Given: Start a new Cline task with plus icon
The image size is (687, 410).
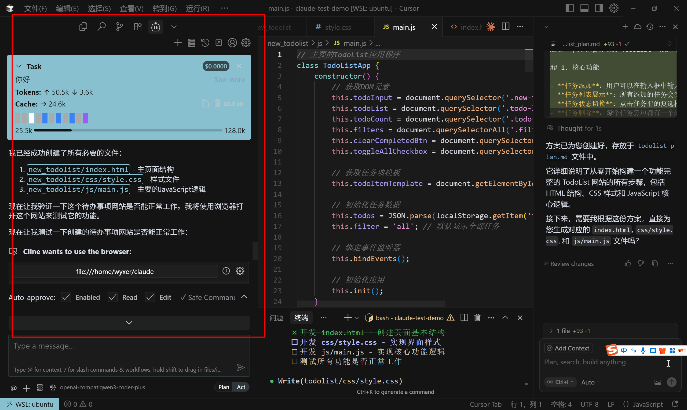Looking at the screenshot, I should coord(178,42).
